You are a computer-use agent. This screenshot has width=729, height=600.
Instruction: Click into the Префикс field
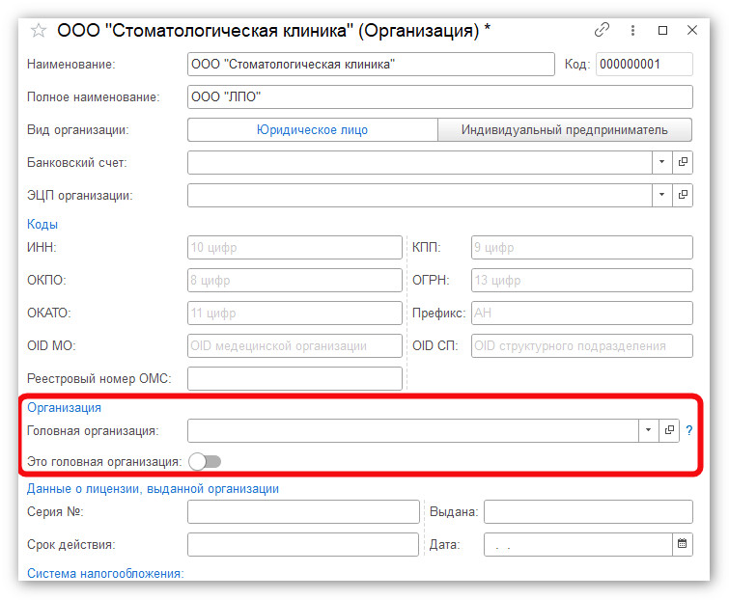(x=581, y=313)
